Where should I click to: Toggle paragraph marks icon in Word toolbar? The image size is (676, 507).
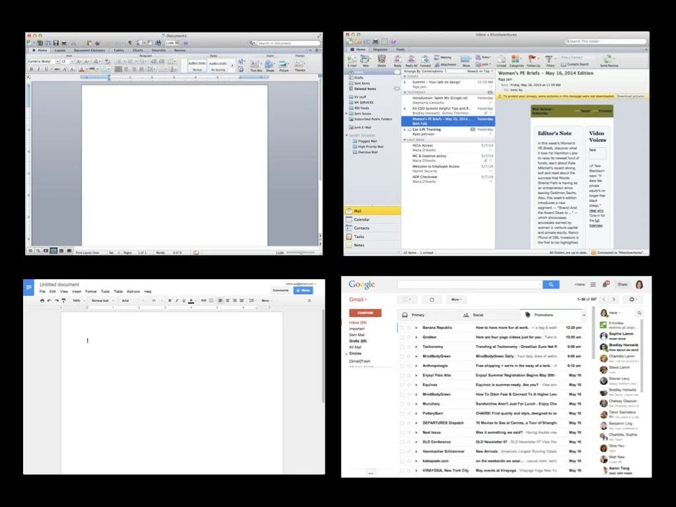pos(130,43)
